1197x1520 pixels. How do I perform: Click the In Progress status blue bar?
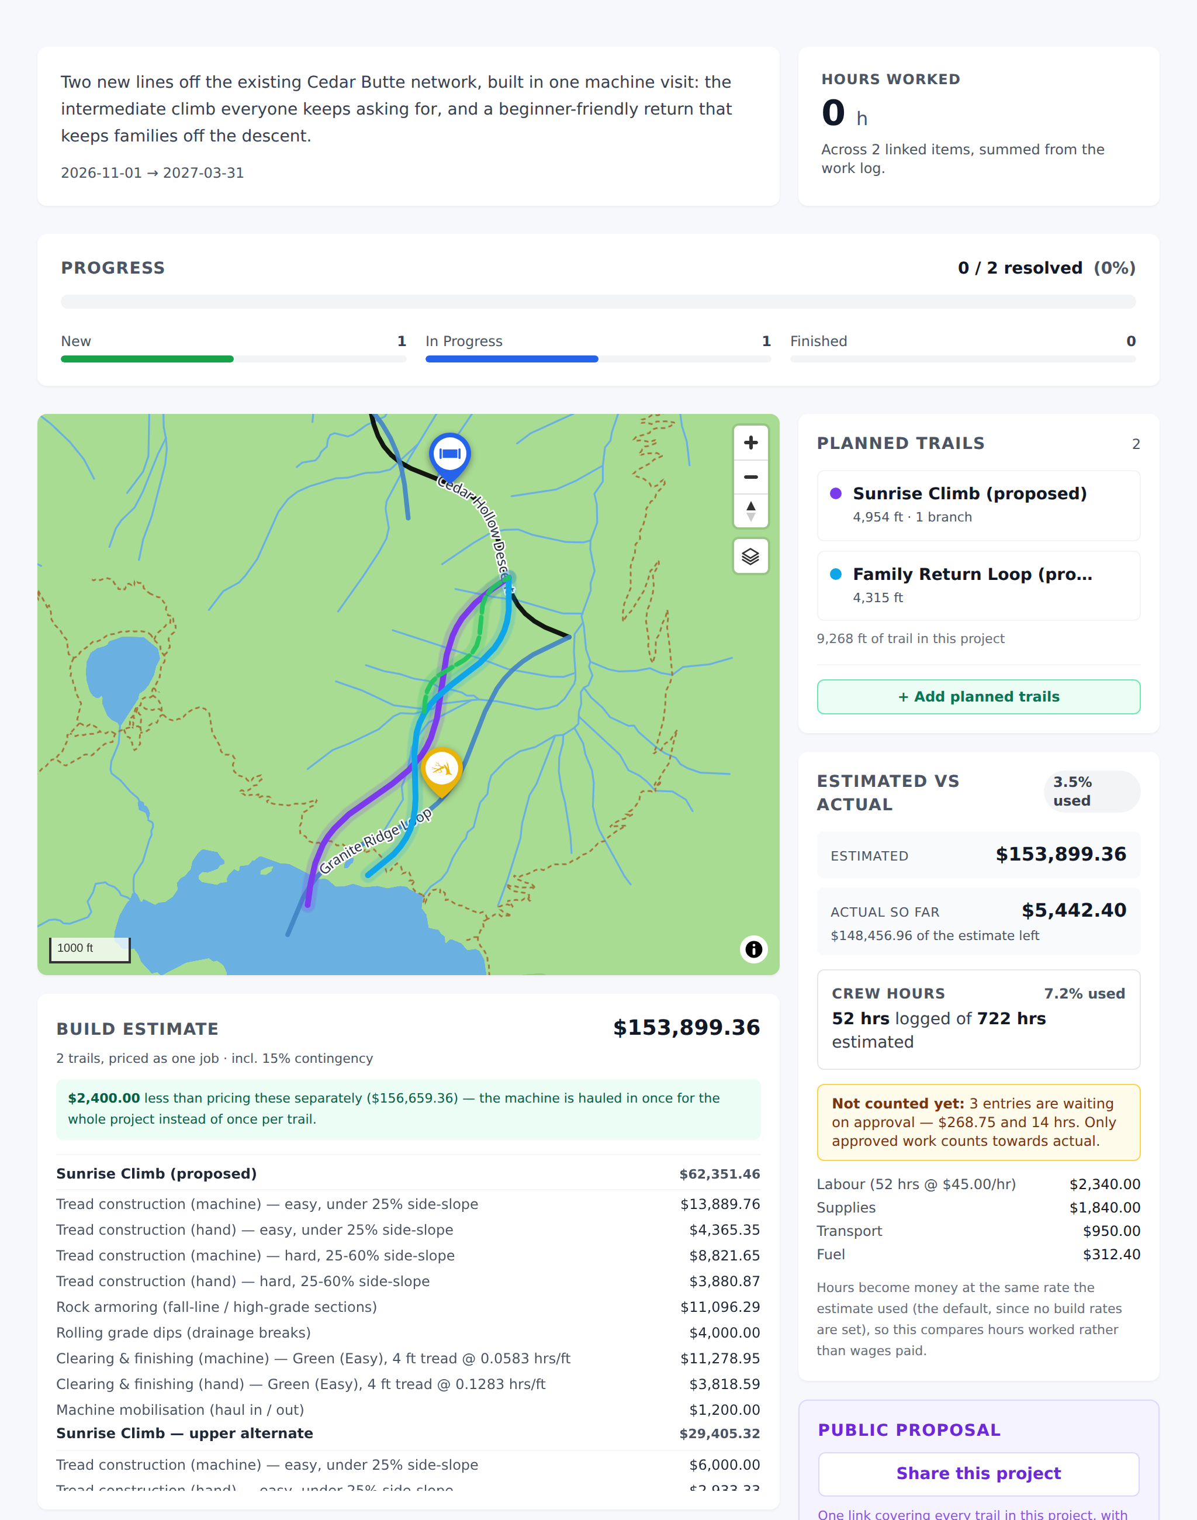(511, 359)
